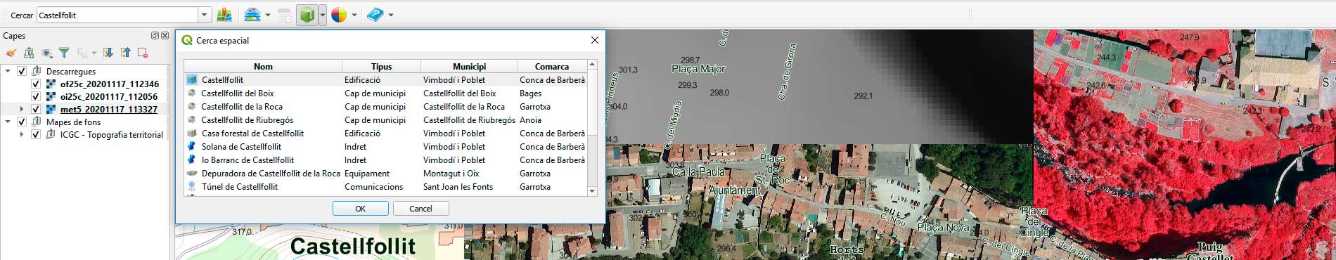This screenshot has height=260, width=1336.
Task: Float the Capes panel with undock icon
Action: click(155, 35)
